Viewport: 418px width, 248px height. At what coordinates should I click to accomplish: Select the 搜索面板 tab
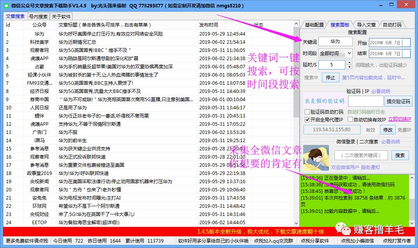click(339, 25)
